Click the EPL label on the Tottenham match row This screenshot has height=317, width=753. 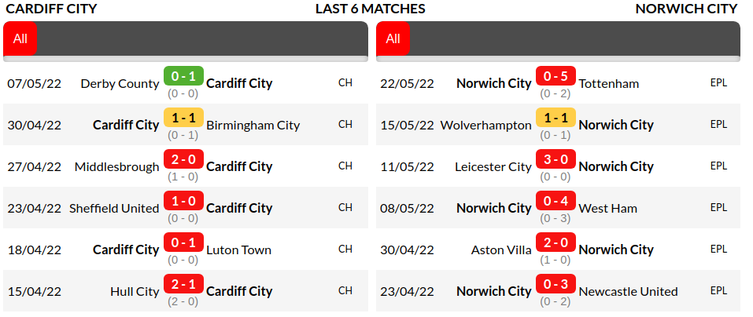pos(718,82)
